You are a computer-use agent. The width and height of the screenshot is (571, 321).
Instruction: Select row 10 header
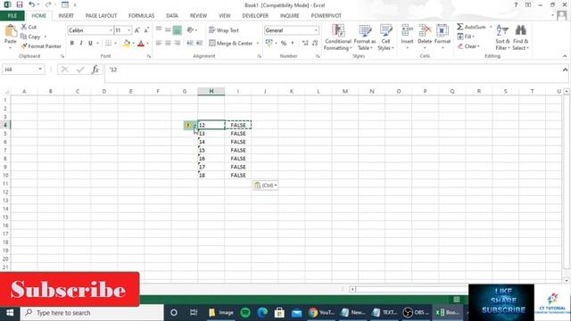point(5,175)
